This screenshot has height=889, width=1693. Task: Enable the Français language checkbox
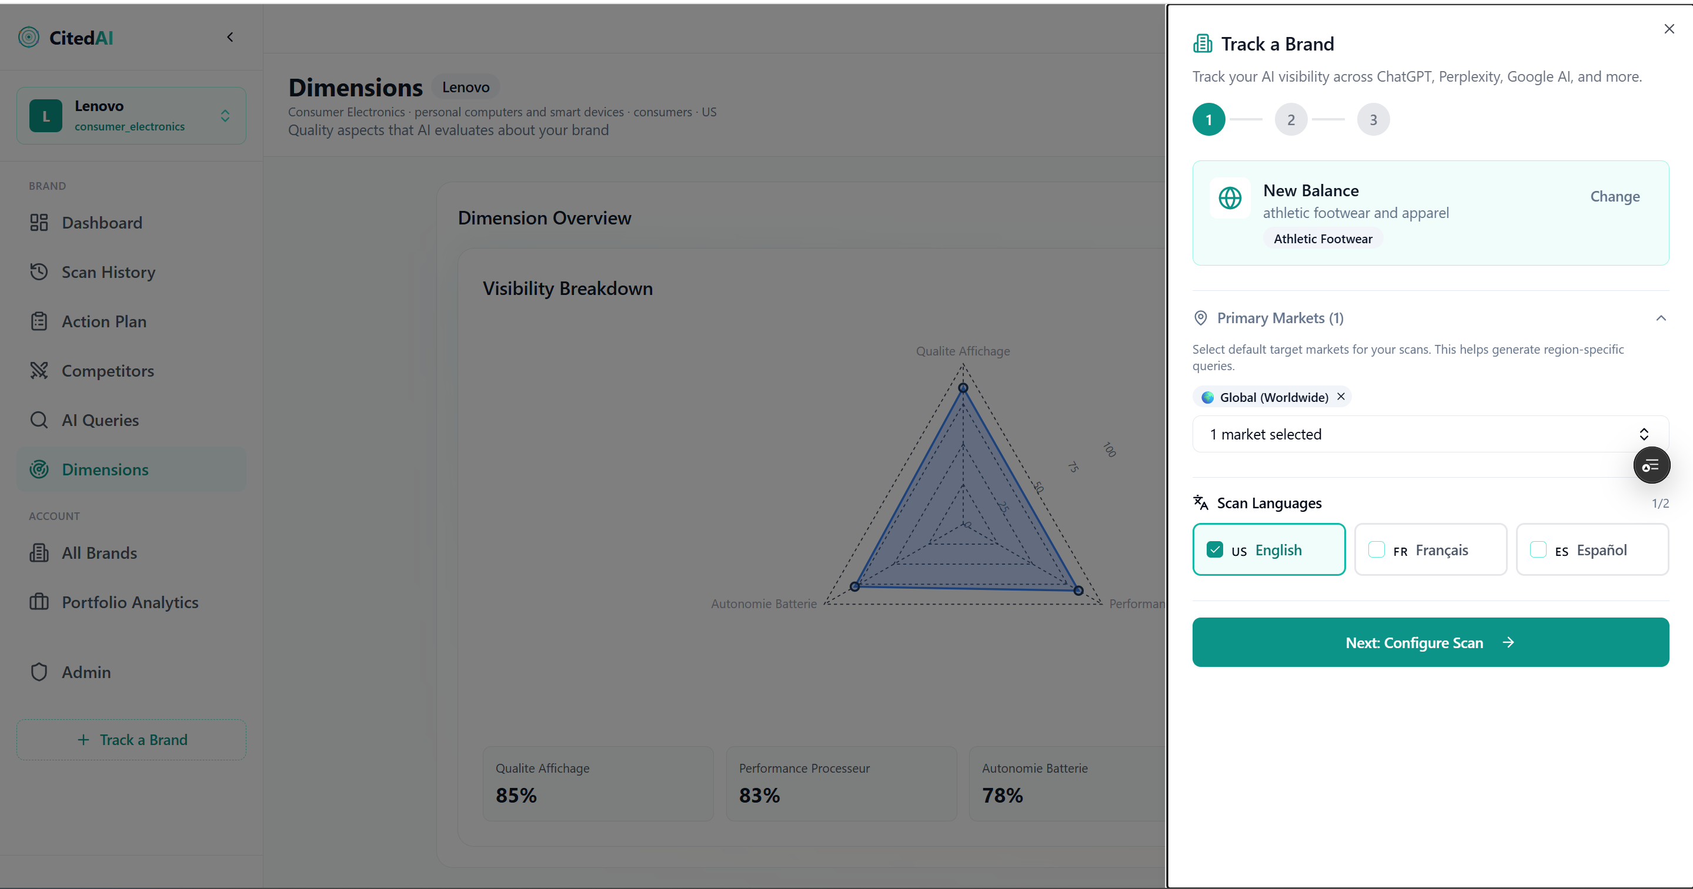click(1376, 549)
